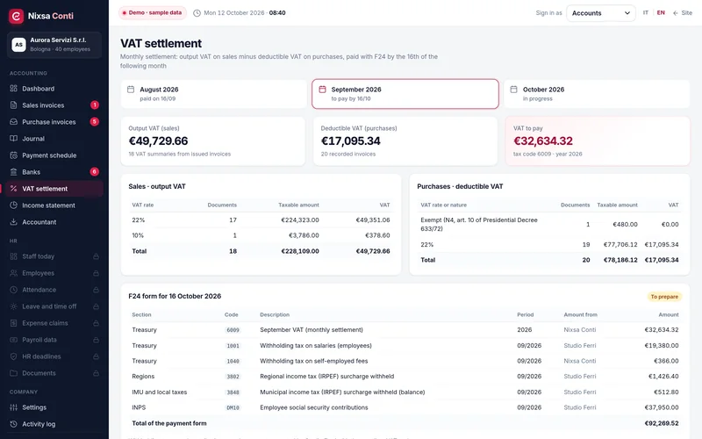Screen dimensions: 702x439
Task: Click the Banks badge showing 6
Action: (95, 171)
